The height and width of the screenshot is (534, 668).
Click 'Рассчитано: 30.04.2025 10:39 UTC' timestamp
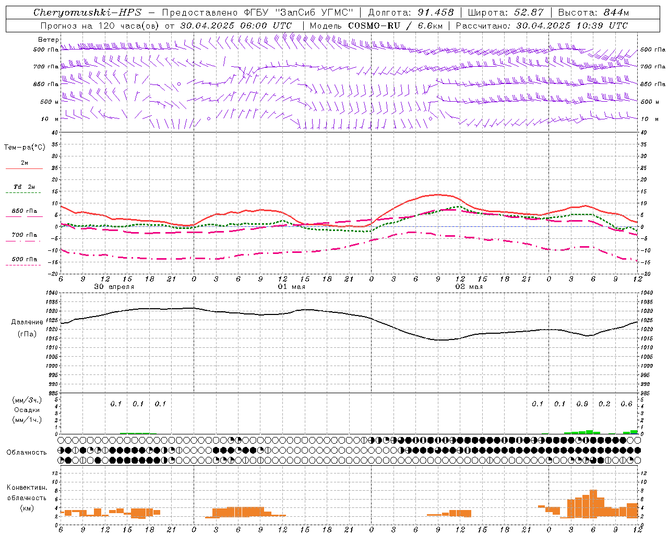click(x=542, y=26)
